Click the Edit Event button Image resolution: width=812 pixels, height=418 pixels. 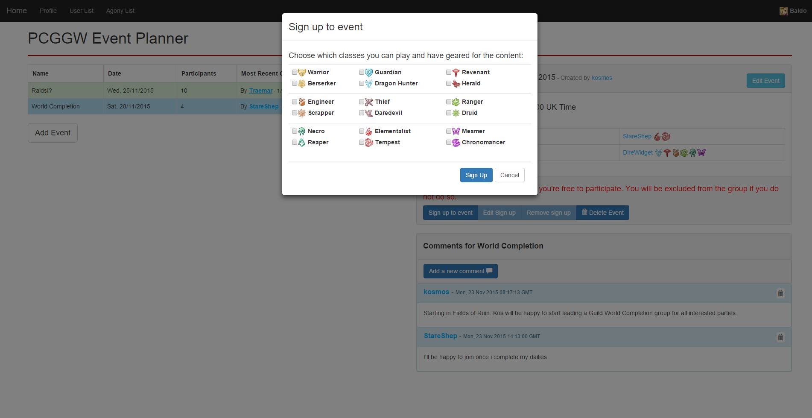[x=765, y=81]
